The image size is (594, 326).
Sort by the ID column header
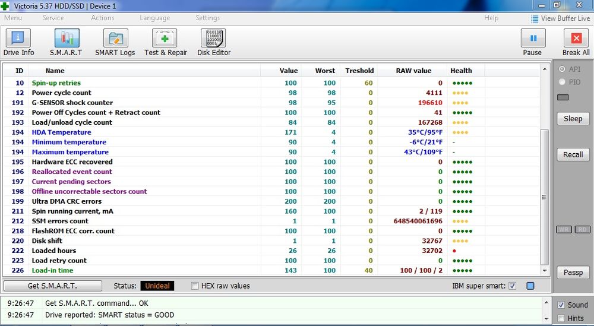(x=19, y=71)
